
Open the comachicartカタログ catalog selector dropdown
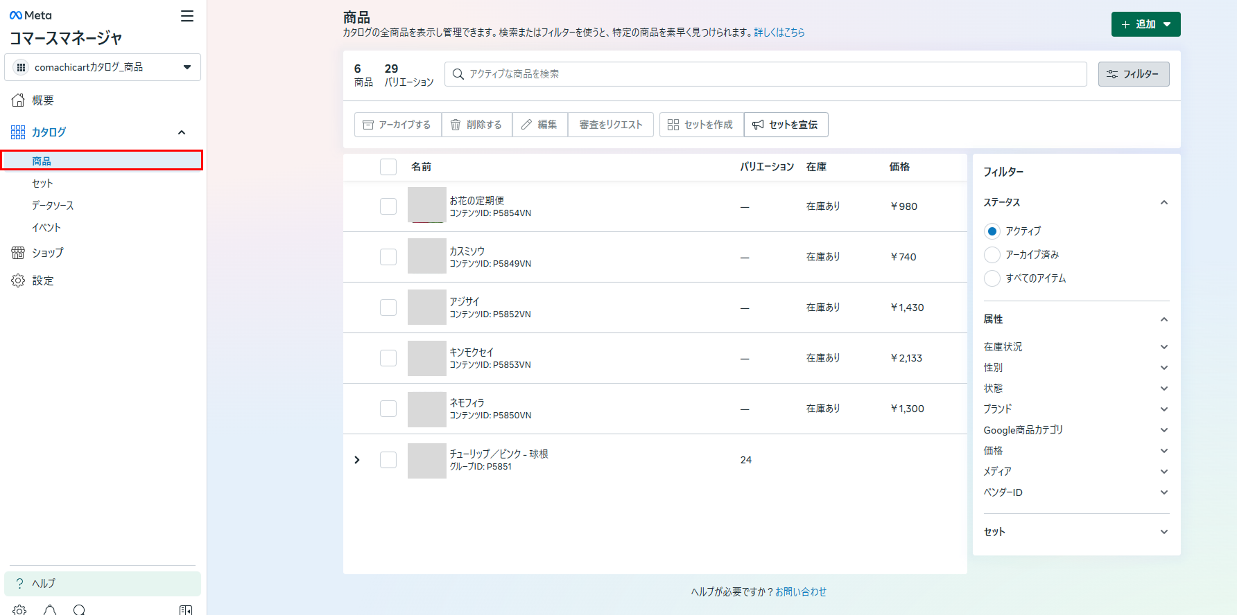[x=103, y=67]
